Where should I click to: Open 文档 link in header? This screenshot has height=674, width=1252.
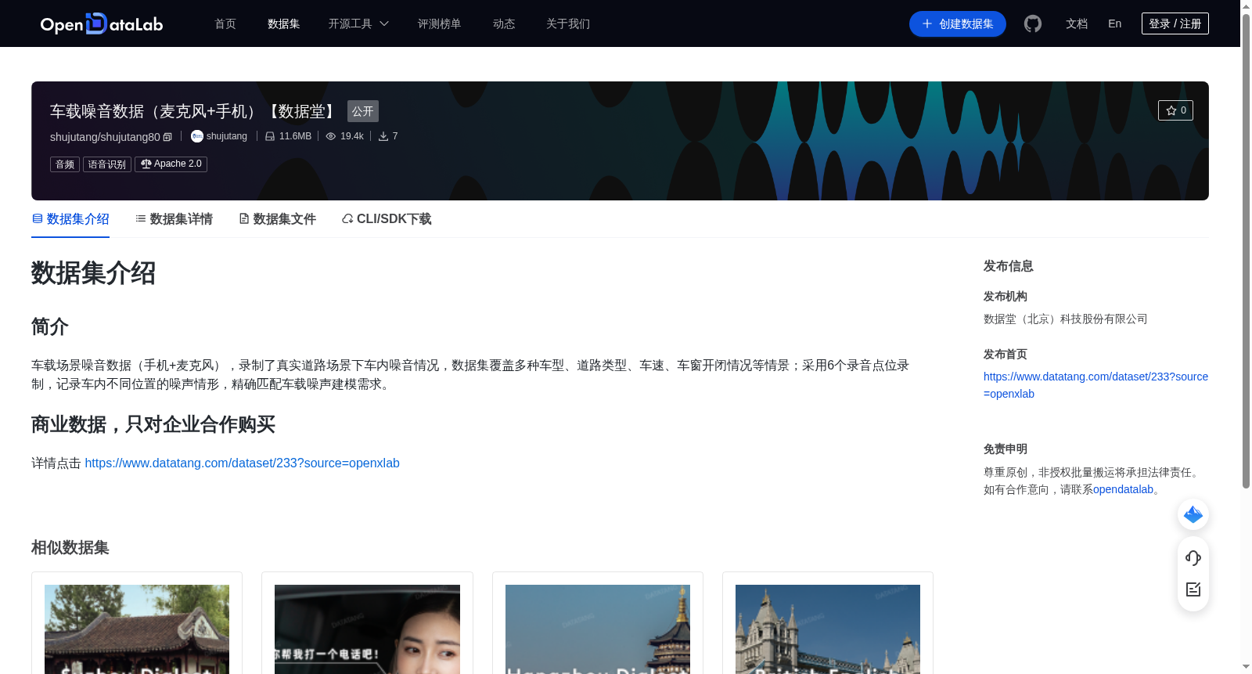pyautogui.click(x=1077, y=23)
